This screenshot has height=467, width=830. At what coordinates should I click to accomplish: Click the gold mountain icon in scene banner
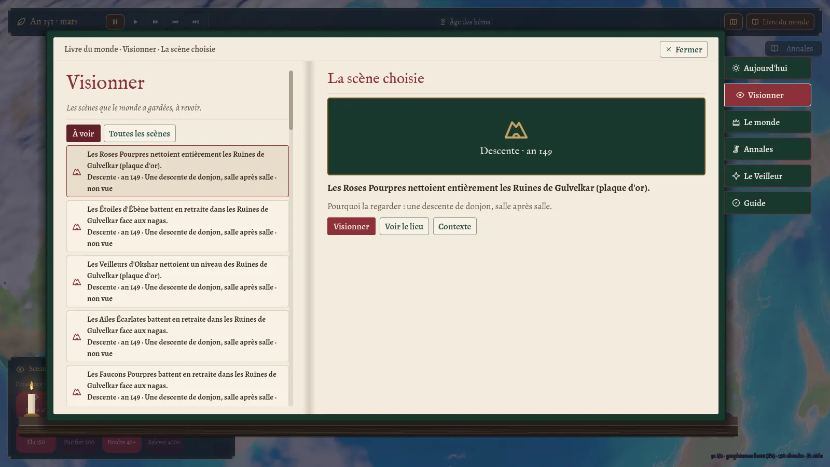[516, 130]
